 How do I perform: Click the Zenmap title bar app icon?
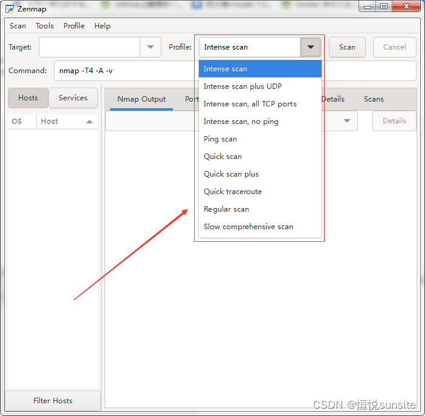pyautogui.click(x=10, y=9)
